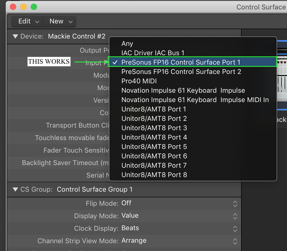Click the Display Mode stepper arrows
The height and width of the screenshot is (251, 287).
(235, 216)
